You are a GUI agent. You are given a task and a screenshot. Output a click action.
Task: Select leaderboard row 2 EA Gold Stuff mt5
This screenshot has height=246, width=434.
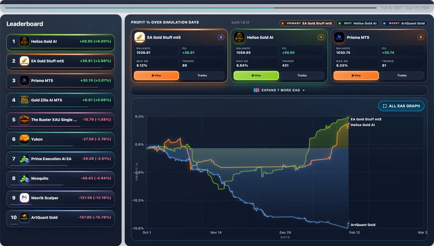(60, 62)
